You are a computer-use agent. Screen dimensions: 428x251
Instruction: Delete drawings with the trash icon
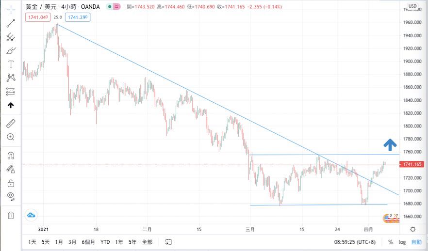[11, 215]
